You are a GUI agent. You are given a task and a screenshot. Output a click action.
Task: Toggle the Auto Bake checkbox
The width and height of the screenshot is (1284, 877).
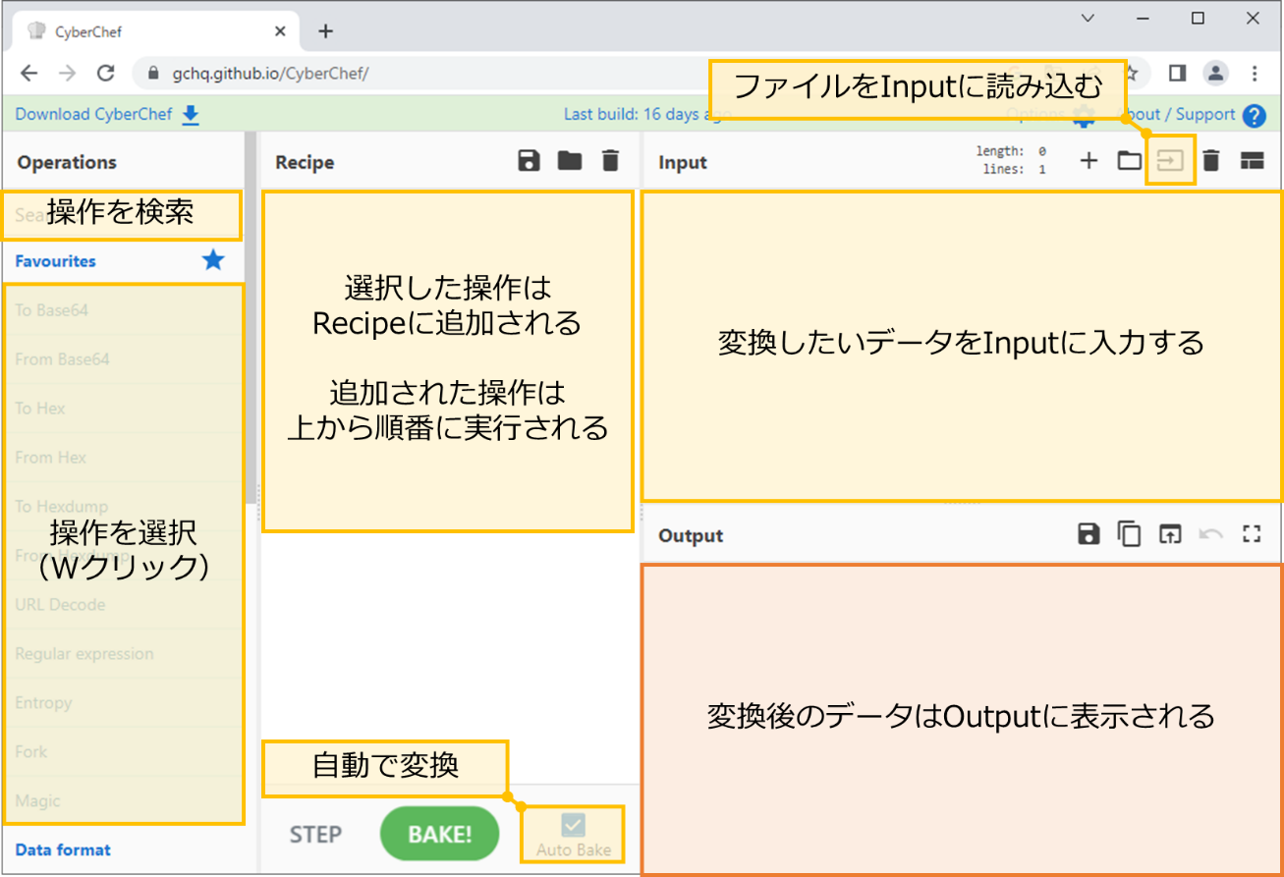click(x=573, y=825)
